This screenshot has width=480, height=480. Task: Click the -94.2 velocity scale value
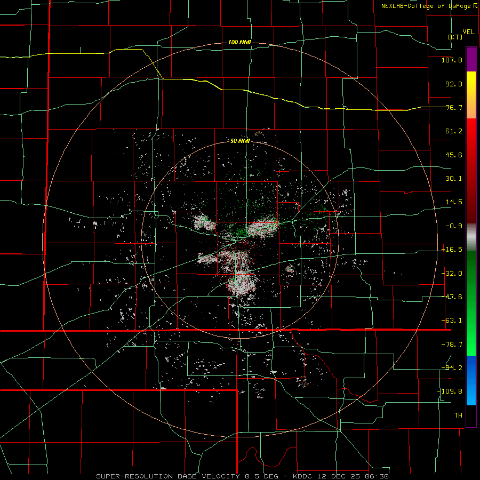point(452,367)
